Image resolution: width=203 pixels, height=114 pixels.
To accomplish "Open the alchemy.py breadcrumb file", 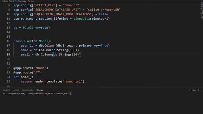I will 22,1.
